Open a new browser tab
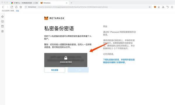 pyautogui.click(x=71, y=3)
